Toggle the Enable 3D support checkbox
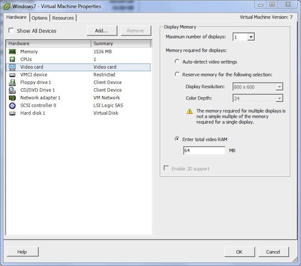301x266 pixels. (166, 168)
